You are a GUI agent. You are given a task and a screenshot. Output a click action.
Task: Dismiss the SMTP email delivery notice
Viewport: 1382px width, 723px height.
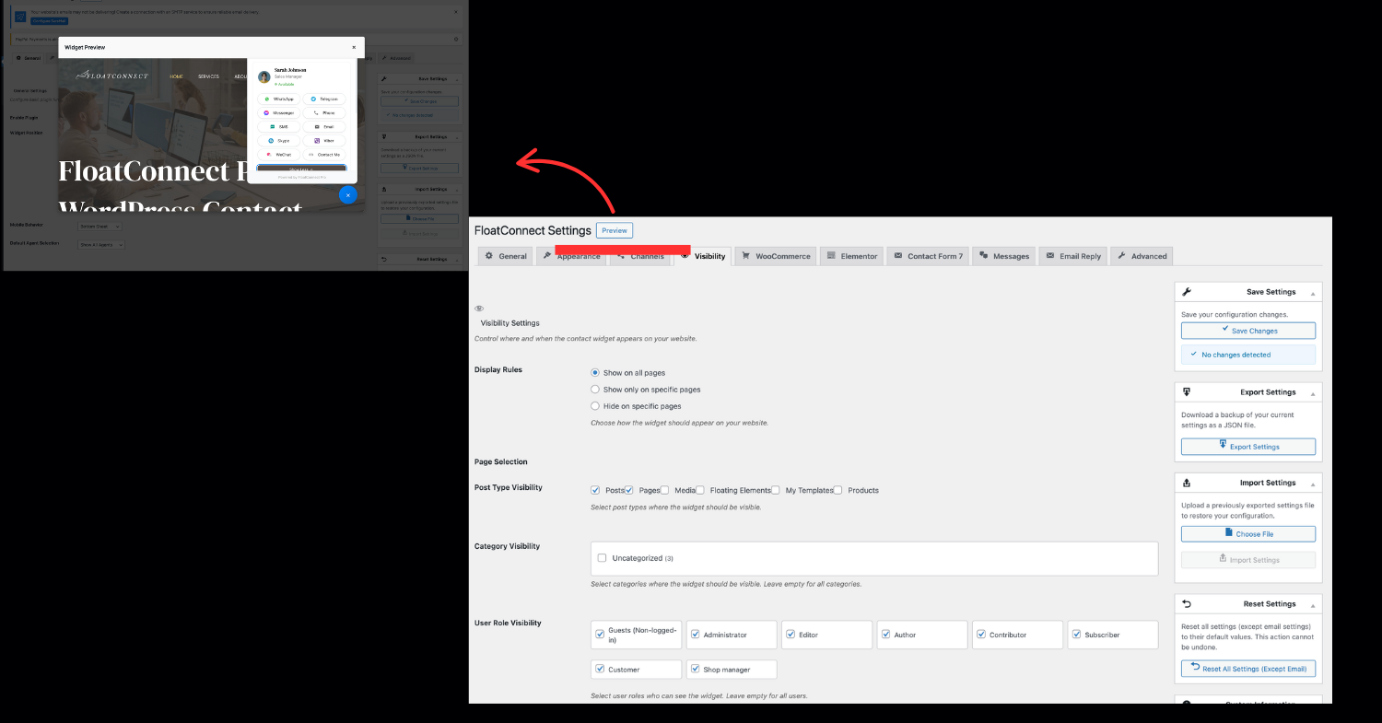(x=458, y=12)
